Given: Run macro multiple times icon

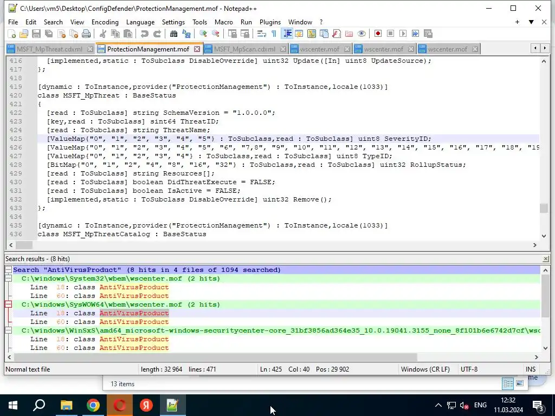Looking at the screenshot, I should click(416, 34).
